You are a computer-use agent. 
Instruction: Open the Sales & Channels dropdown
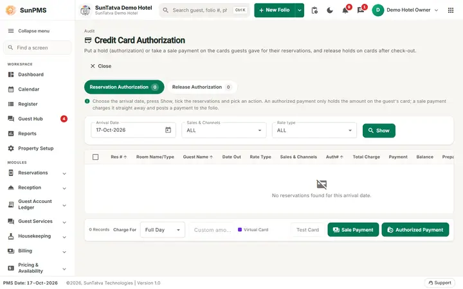[x=224, y=130]
